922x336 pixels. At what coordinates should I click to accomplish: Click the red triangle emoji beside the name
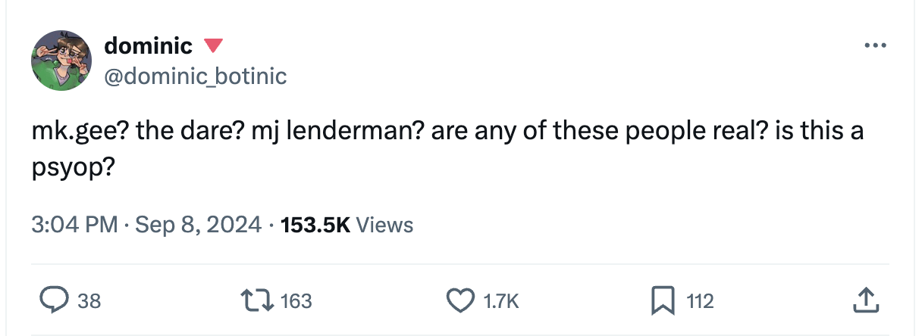213,46
